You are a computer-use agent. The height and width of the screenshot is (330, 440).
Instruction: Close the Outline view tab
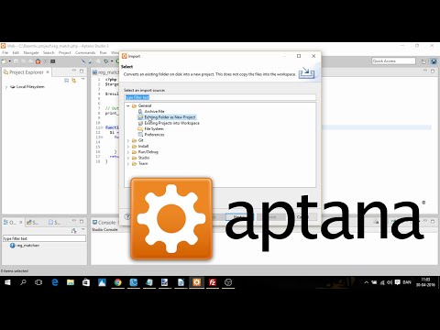(21, 222)
